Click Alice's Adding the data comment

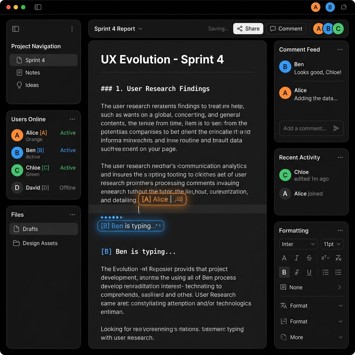[x=316, y=98]
